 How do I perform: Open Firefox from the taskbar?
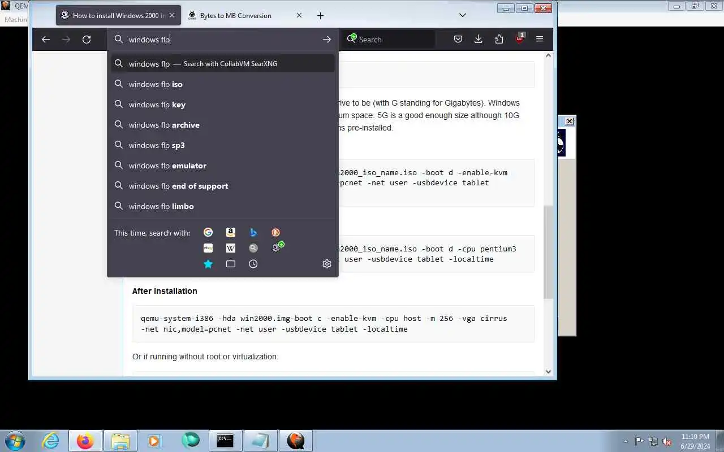click(85, 441)
